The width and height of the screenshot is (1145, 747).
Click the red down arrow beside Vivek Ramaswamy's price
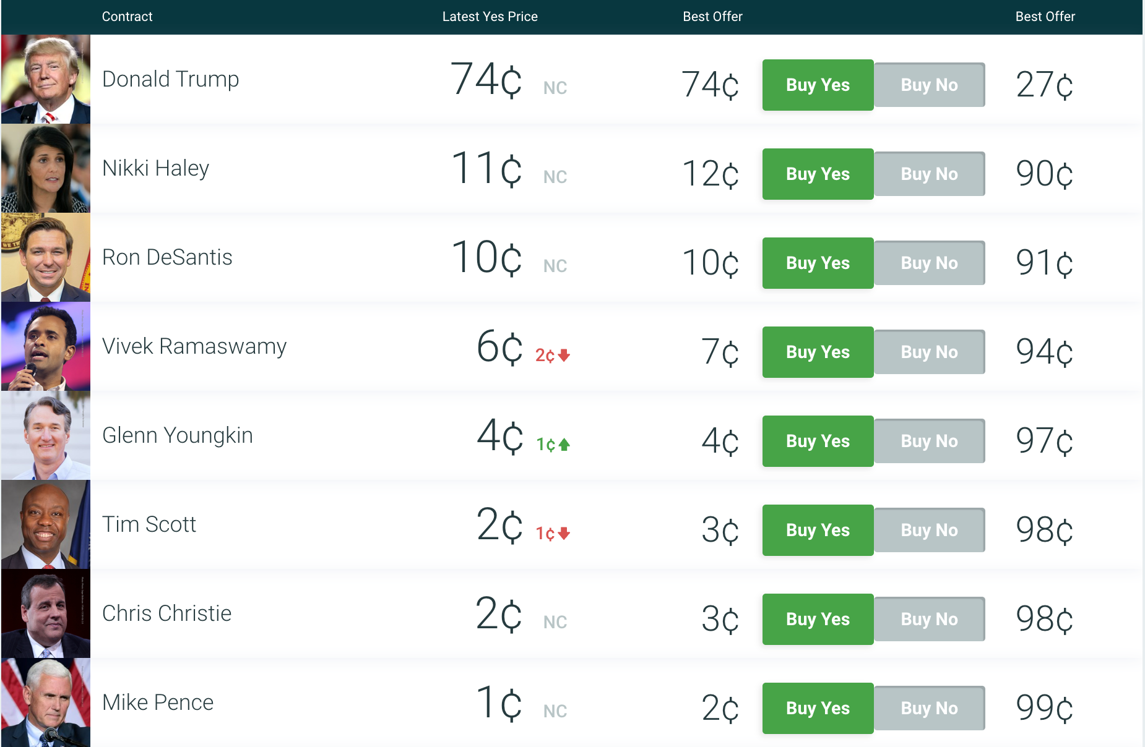click(563, 356)
